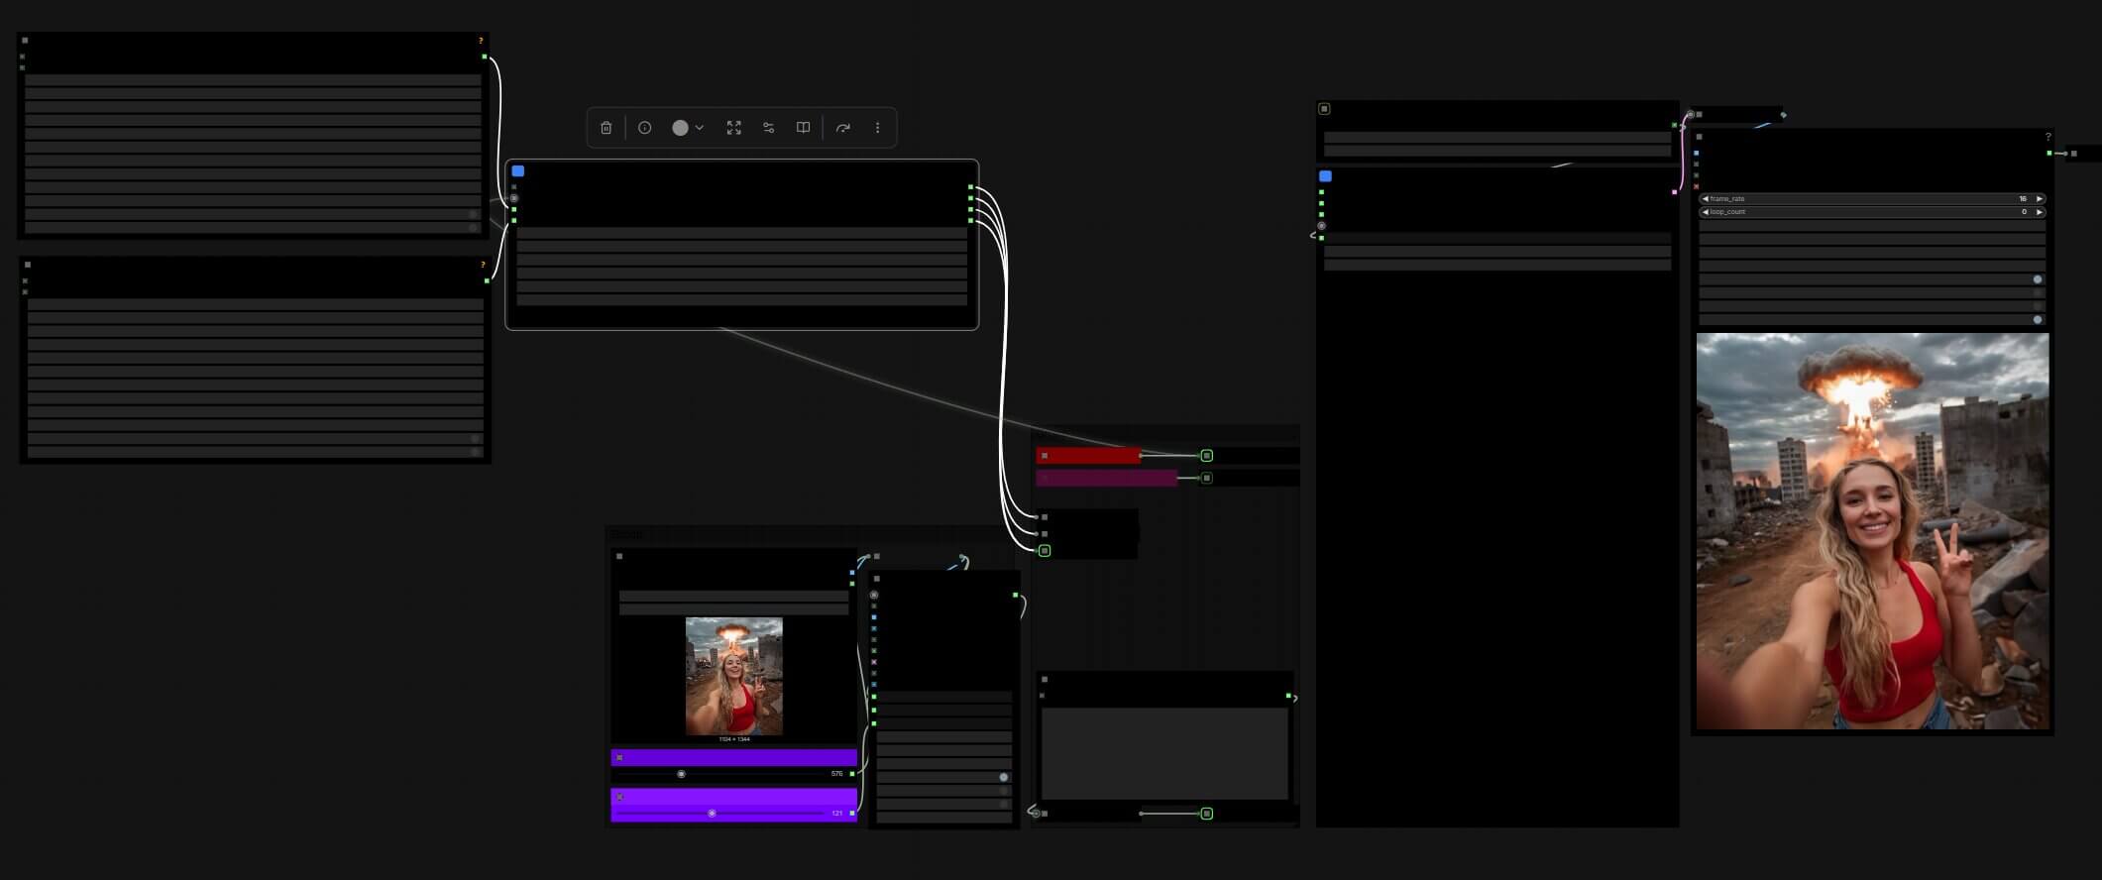The width and height of the screenshot is (2102, 880).
Task: Expand the chevron beside the color circle
Action: click(700, 128)
